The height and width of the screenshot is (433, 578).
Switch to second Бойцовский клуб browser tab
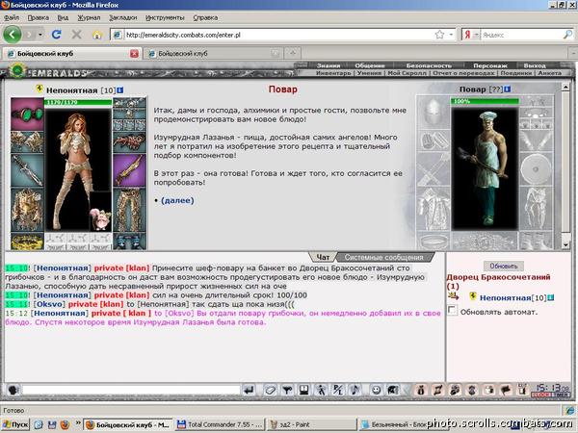[x=213, y=53]
